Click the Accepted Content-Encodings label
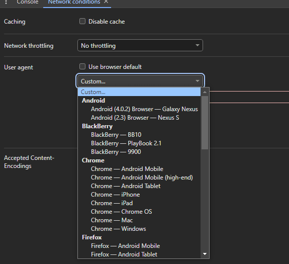289x264 pixels. pyautogui.click(x=29, y=162)
